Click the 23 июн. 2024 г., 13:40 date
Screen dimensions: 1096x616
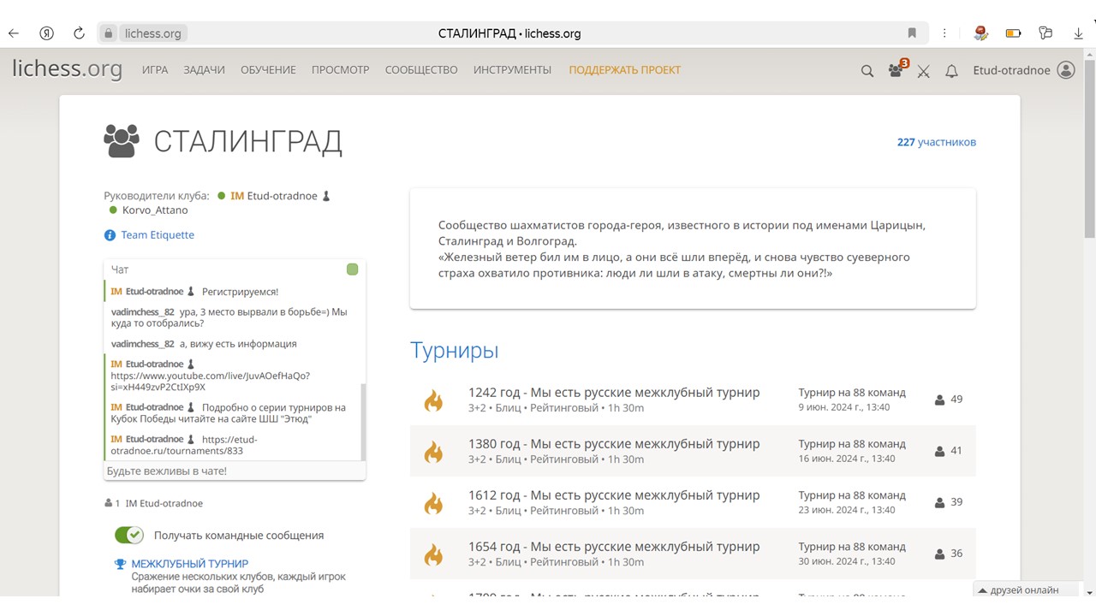point(847,510)
